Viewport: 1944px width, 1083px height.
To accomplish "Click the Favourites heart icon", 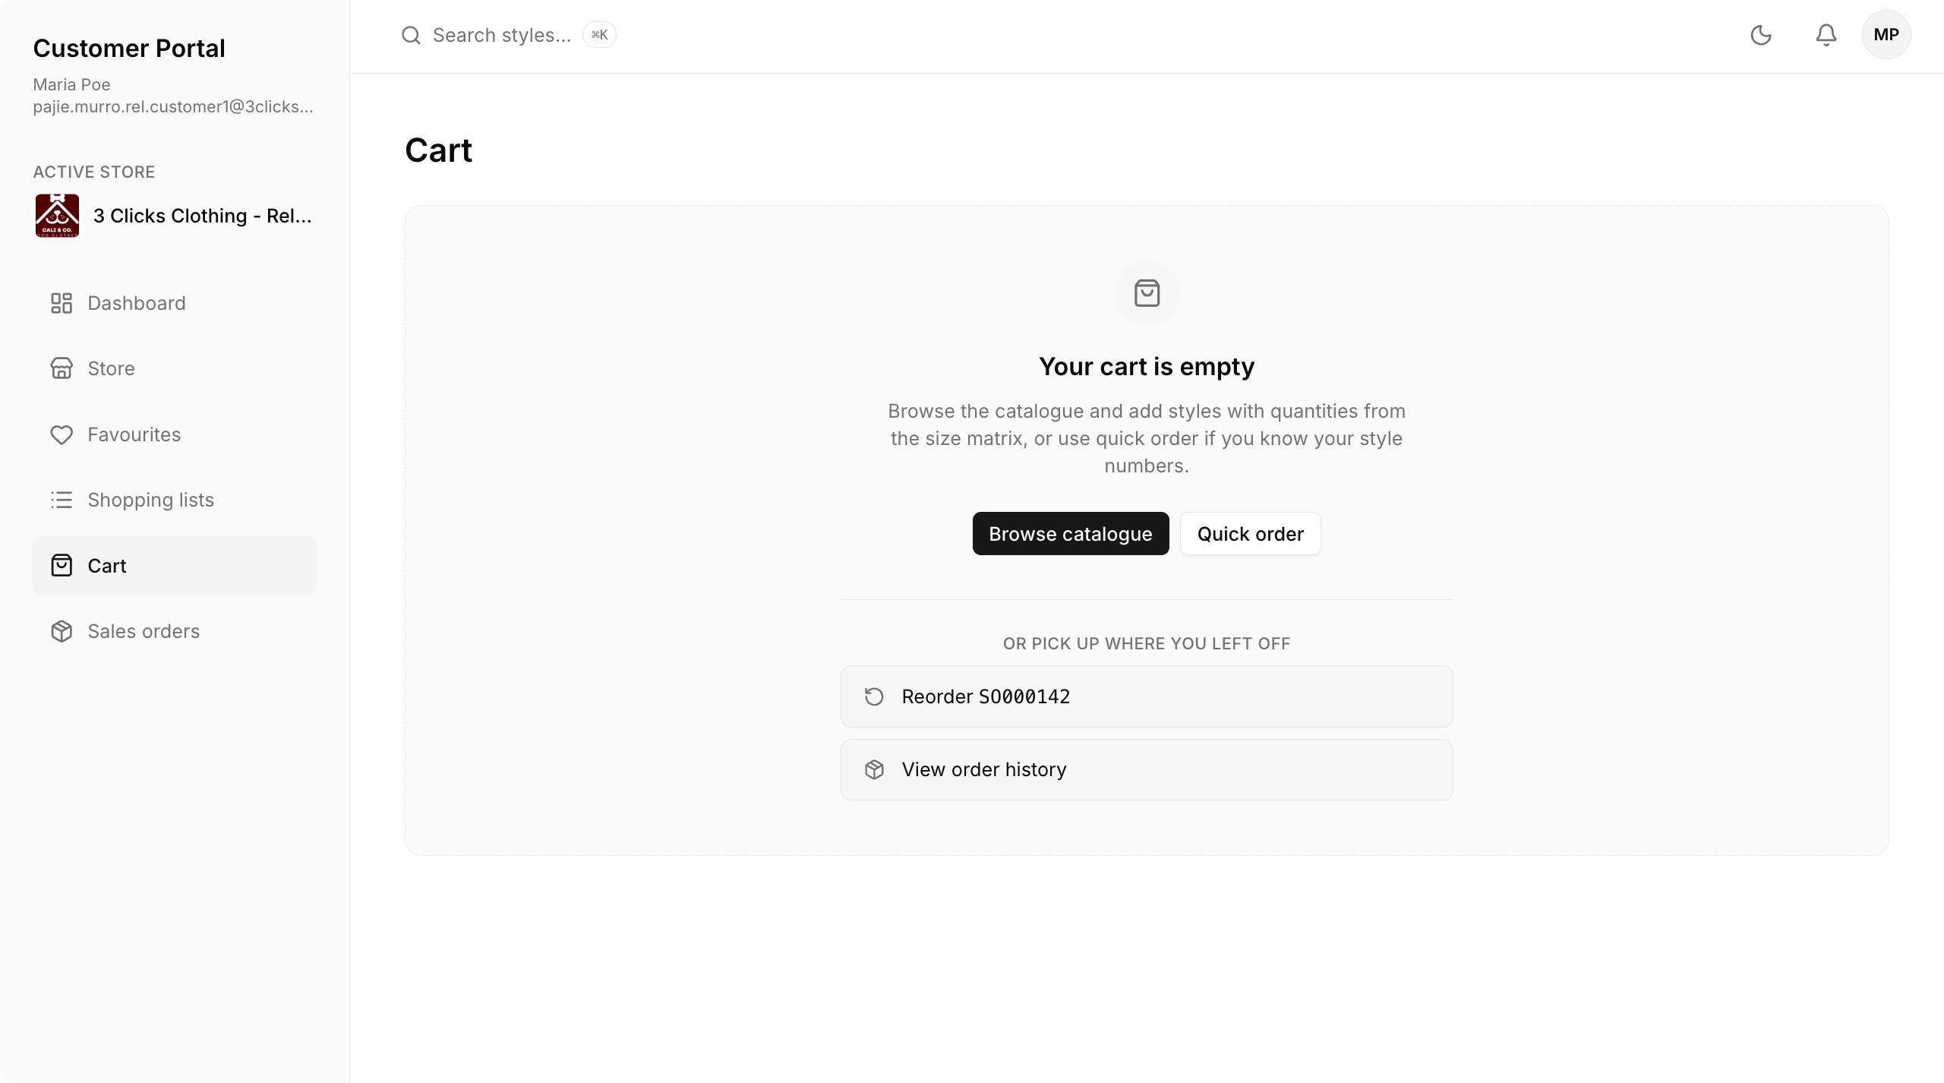I will pos(62,434).
